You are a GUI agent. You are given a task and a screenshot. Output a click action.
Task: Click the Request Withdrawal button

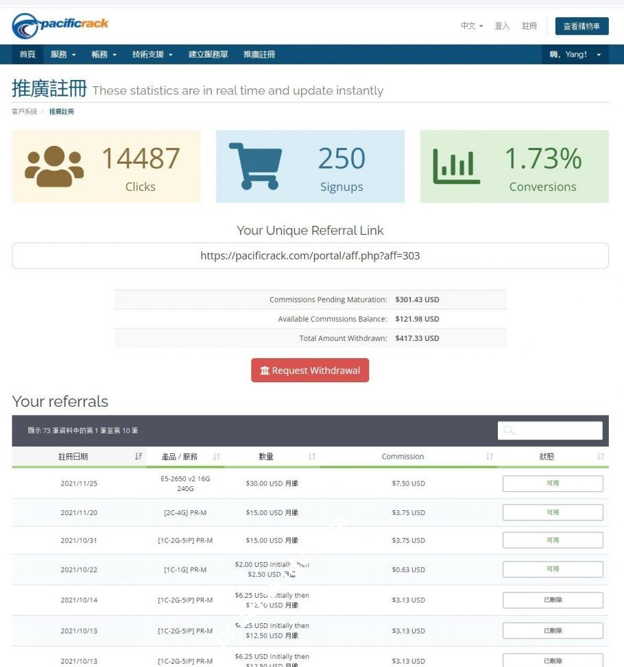coord(310,370)
